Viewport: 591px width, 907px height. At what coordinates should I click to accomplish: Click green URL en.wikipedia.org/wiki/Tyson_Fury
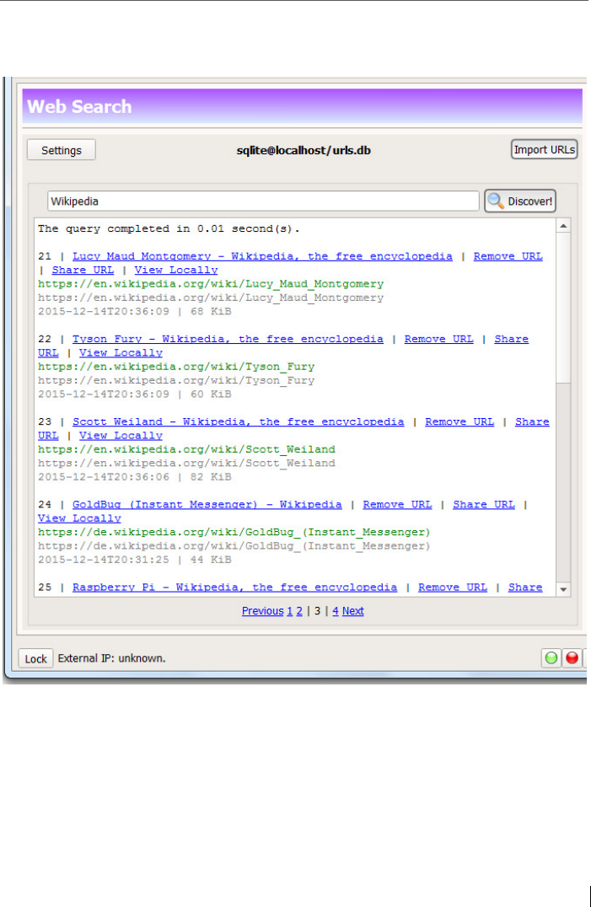[176, 367]
